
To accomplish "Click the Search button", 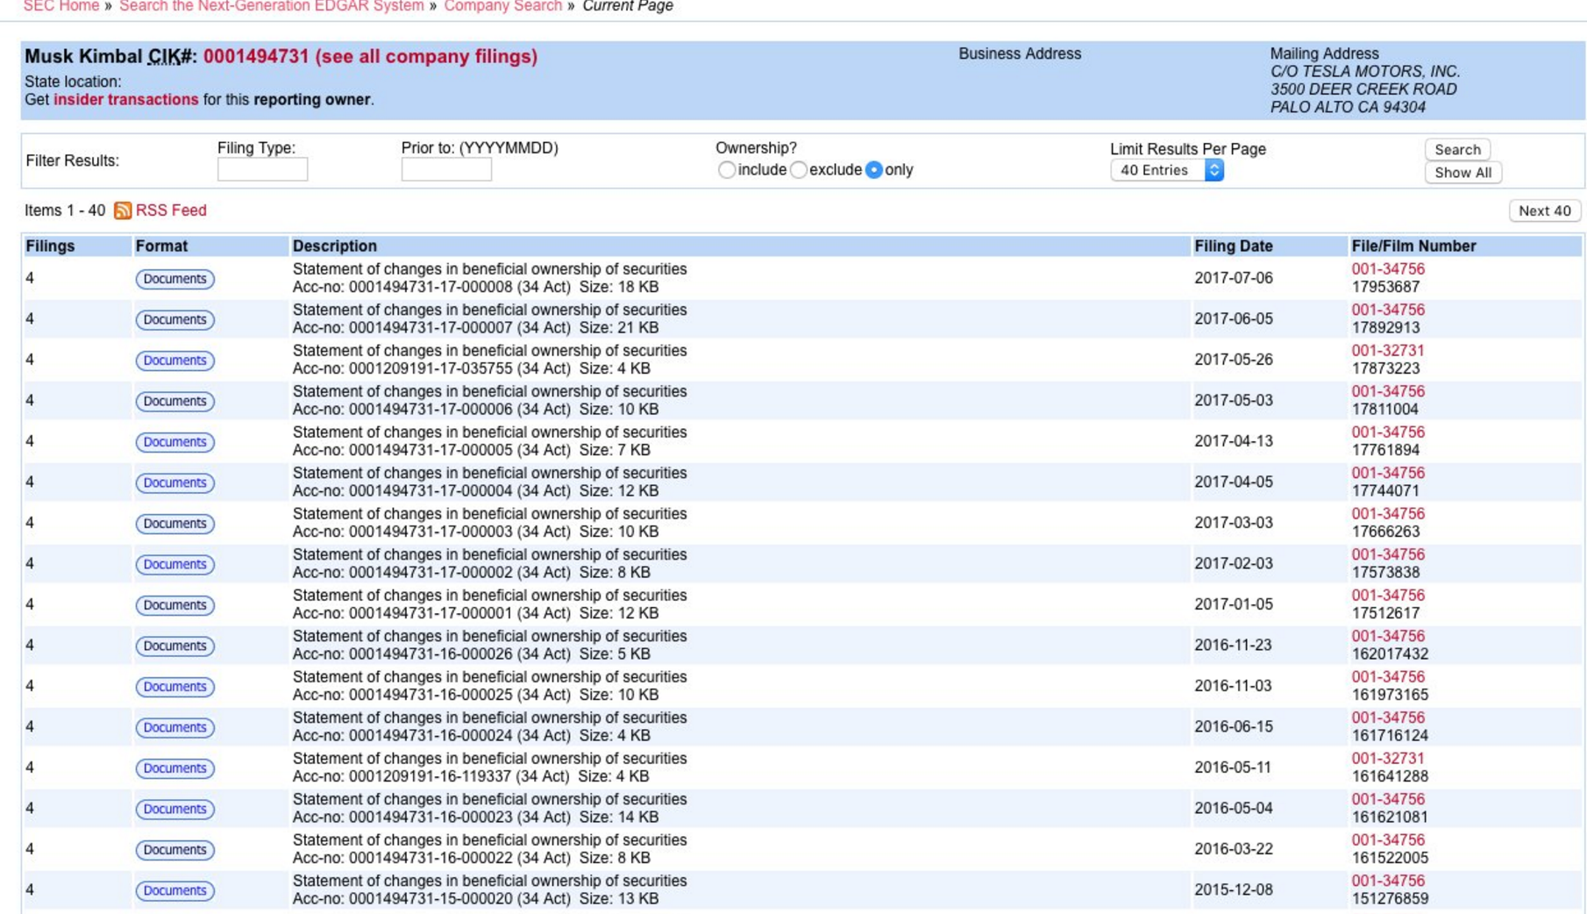I will coord(1457,149).
